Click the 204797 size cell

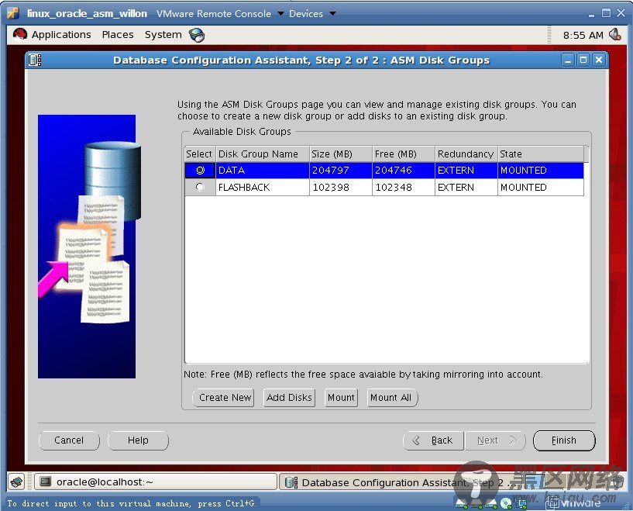point(340,171)
